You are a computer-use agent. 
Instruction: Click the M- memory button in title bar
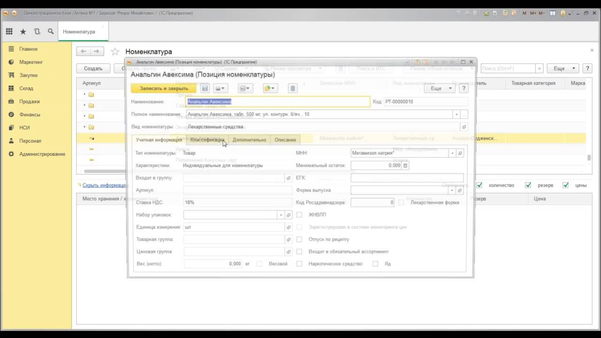543,13
